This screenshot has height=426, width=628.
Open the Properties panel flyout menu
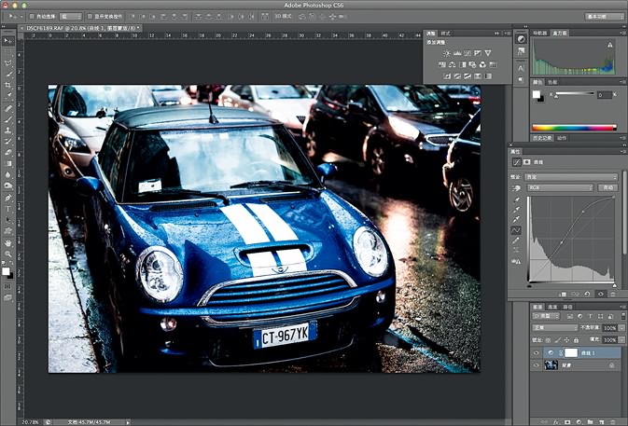click(622, 152)
